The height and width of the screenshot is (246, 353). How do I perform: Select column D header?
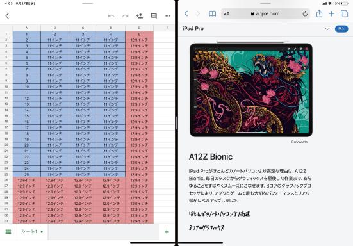[111, 28]
